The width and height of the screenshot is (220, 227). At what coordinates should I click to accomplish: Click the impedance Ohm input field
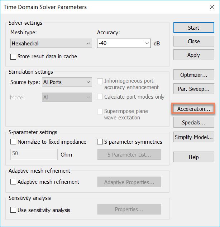click(x=34, y=154)
